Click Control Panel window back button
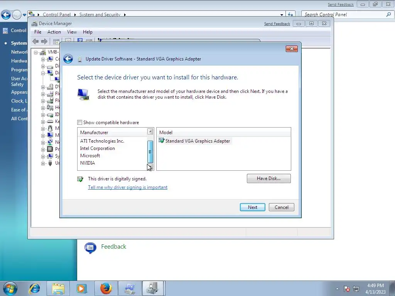 [6, 15]
